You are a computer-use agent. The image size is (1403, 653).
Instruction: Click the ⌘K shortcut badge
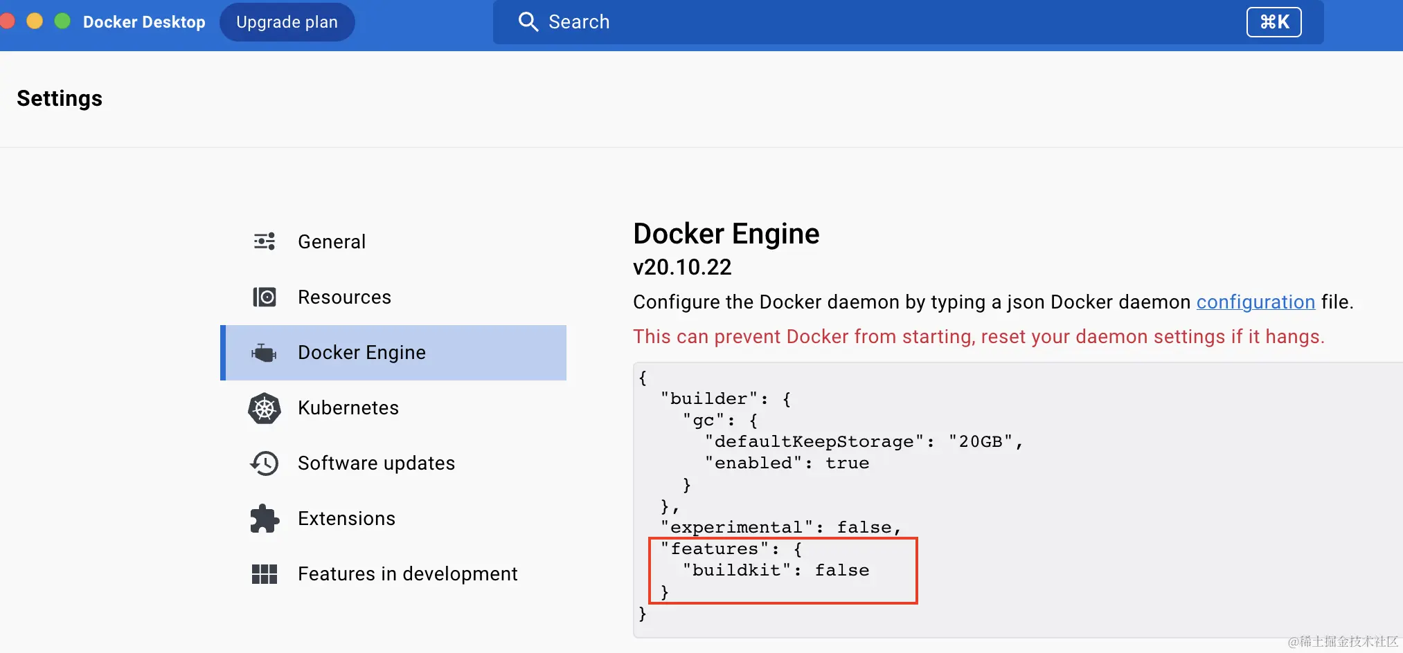point(1274,21)
